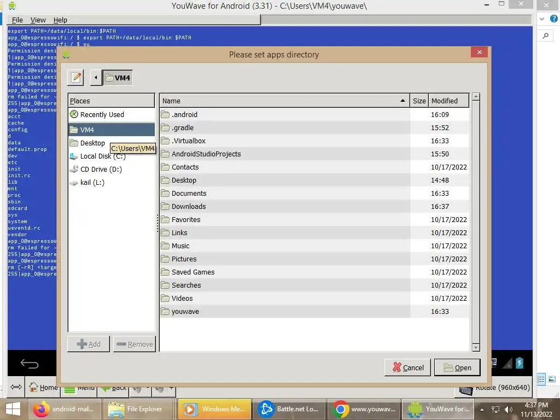Screen dimensions: 560x420
Task: Click the file list scrollbar up arrow
Action: pos(476,97)
